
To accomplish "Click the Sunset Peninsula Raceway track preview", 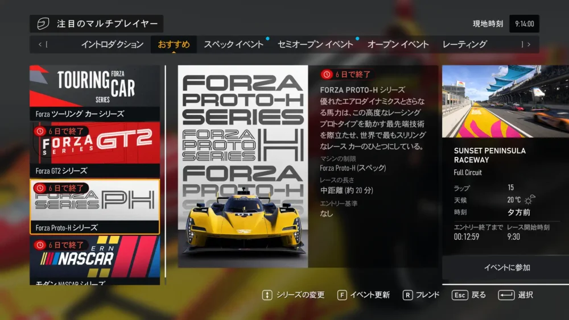I will [x=505, y=101].
